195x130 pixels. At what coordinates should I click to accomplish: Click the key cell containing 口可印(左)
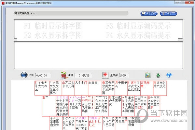tap(141, 106)
